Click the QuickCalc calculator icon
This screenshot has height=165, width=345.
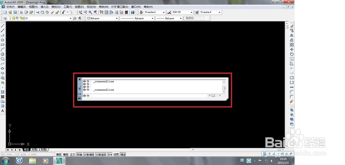click(127, 12)
